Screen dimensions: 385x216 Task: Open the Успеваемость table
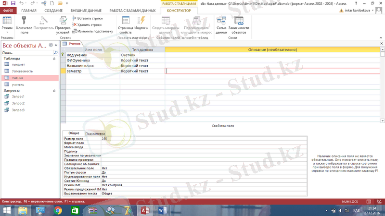click(22, 71)
